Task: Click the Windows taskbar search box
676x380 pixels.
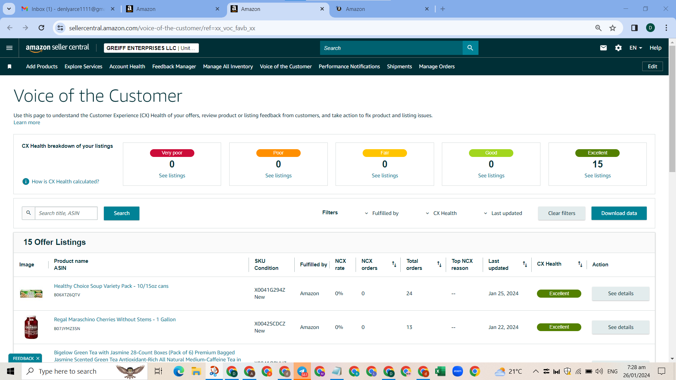Action: (x=84, y=371)
